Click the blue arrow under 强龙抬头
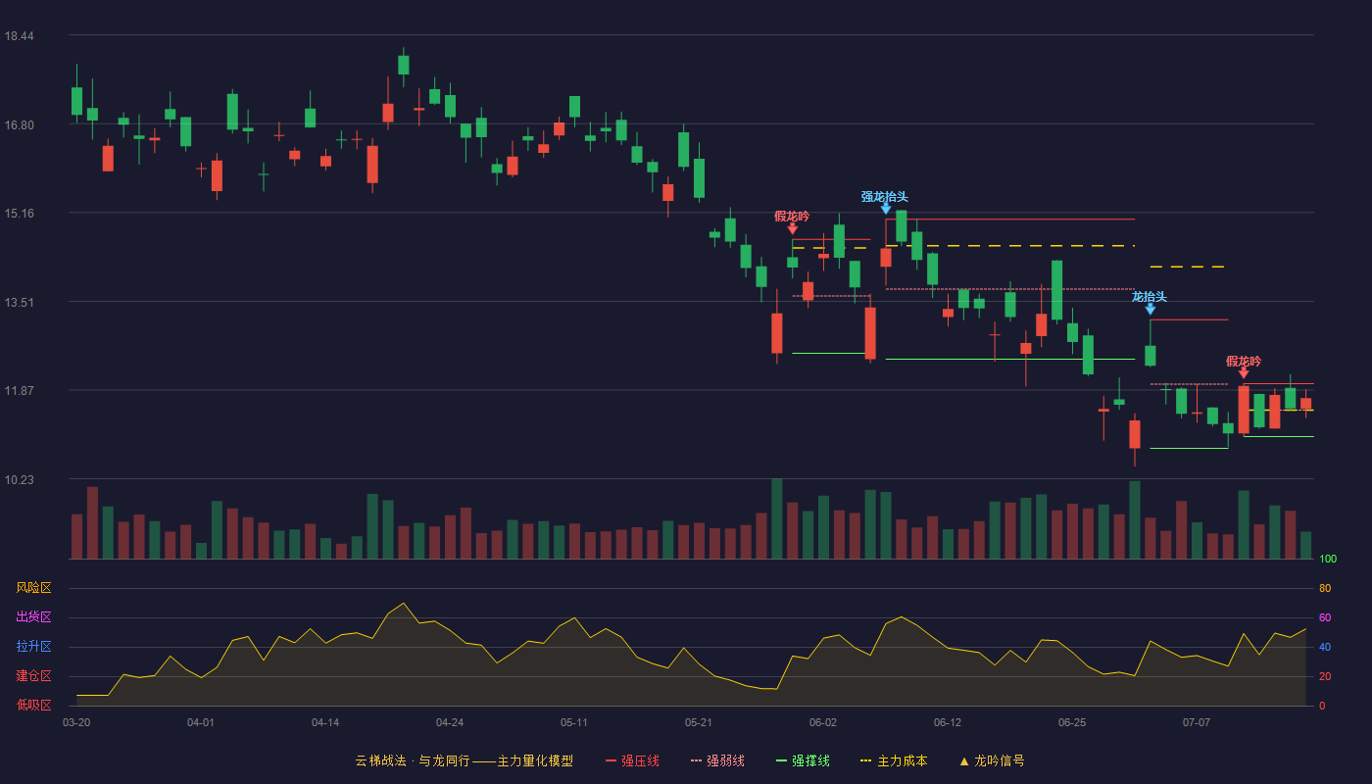The height and width of the screenshot is (784, 1372). pos(886,209)
